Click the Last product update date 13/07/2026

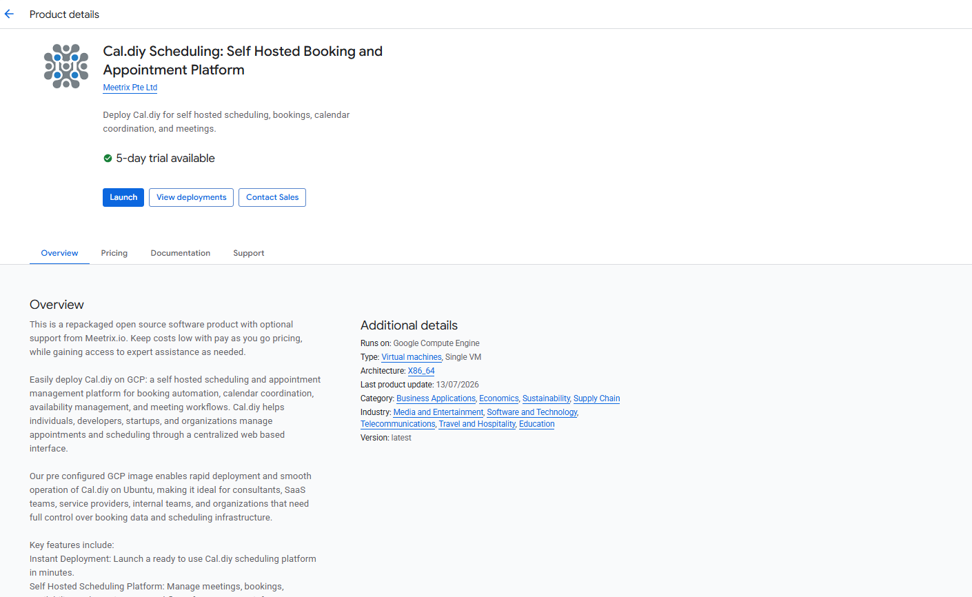(457, 385)
